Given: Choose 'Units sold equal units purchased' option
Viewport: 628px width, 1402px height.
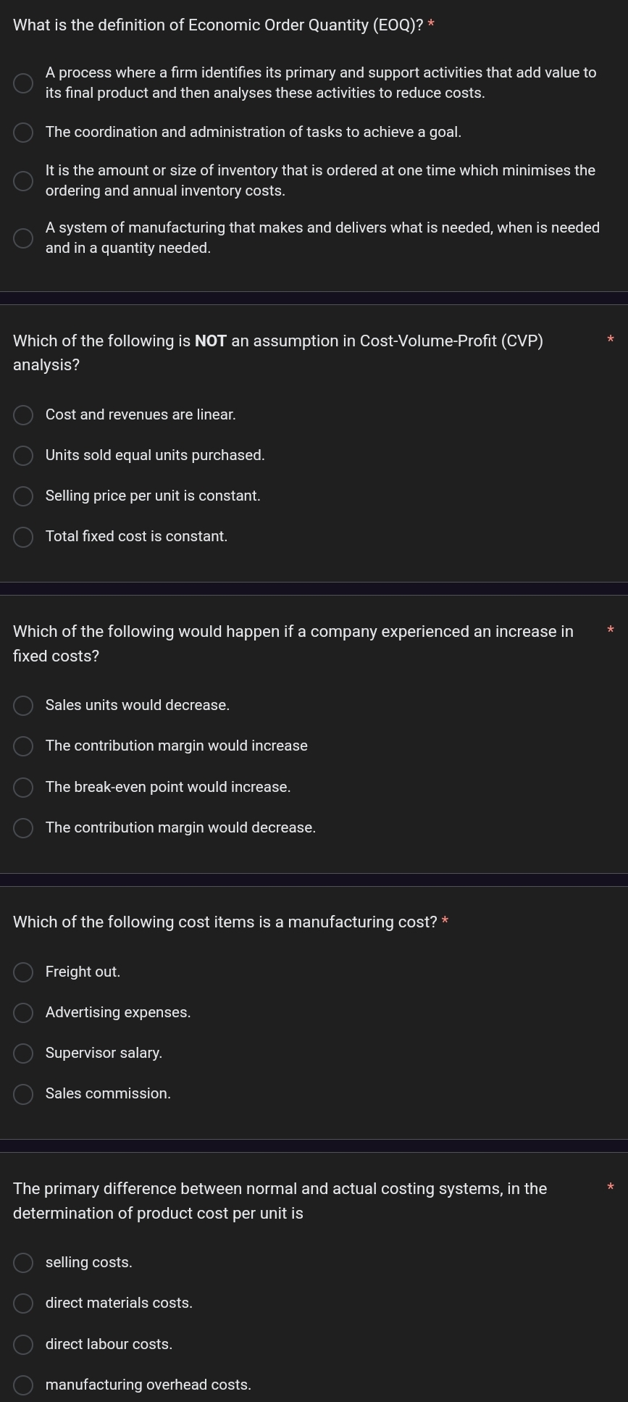Looking at the screenshot, I should [23, 456].
